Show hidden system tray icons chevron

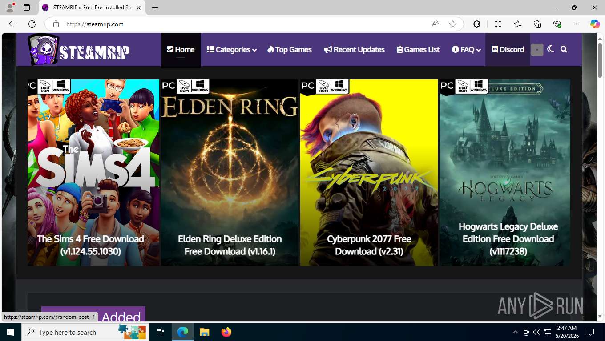click(x=516, y=332)
